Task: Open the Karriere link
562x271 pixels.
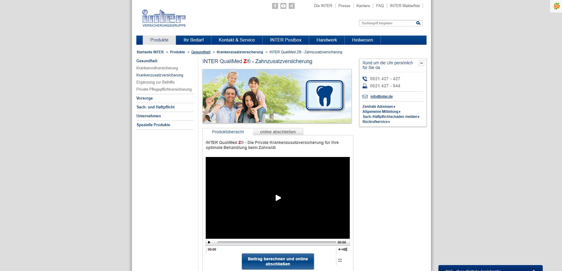Action: [363, 6]
